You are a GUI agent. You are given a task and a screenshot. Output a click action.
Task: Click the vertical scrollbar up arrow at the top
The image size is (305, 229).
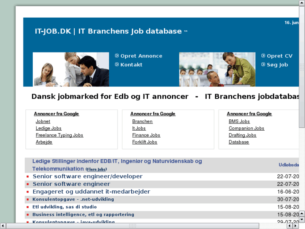(x=302, y=3)
